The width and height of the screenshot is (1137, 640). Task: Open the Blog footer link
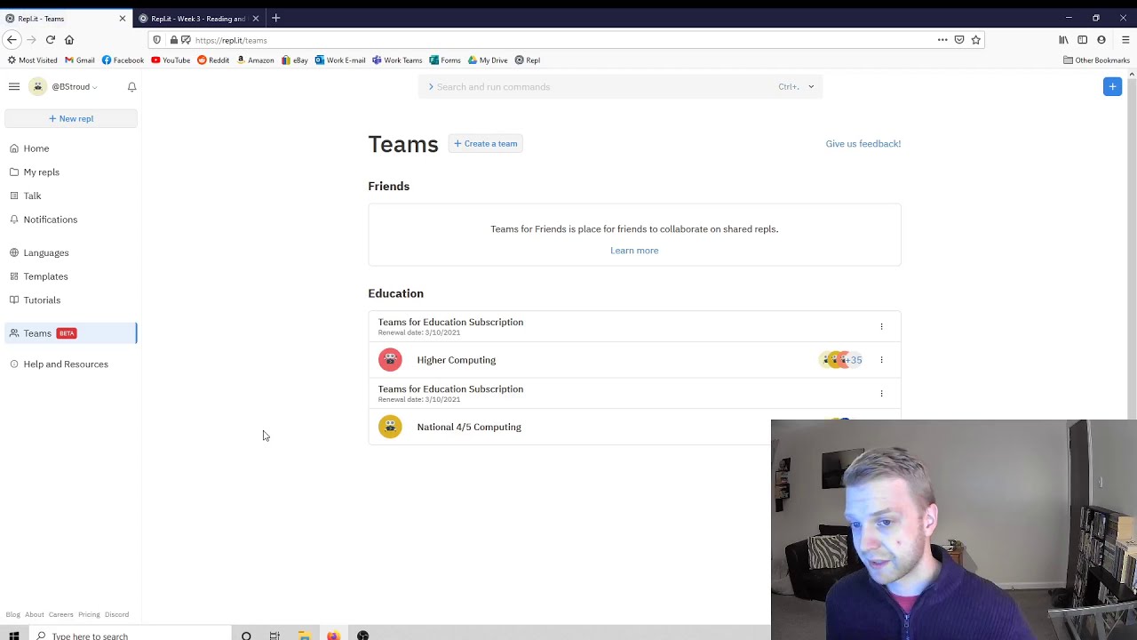[x=12, y=615]
